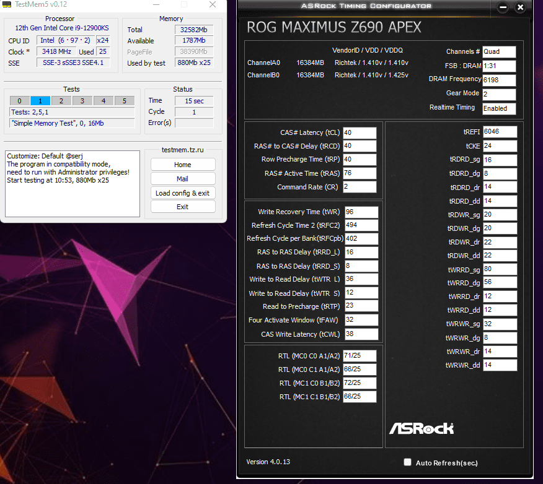Click the RTL (MC1 C1 B1/B2) field
Screen dimensions: 543x484
(360, 397)
